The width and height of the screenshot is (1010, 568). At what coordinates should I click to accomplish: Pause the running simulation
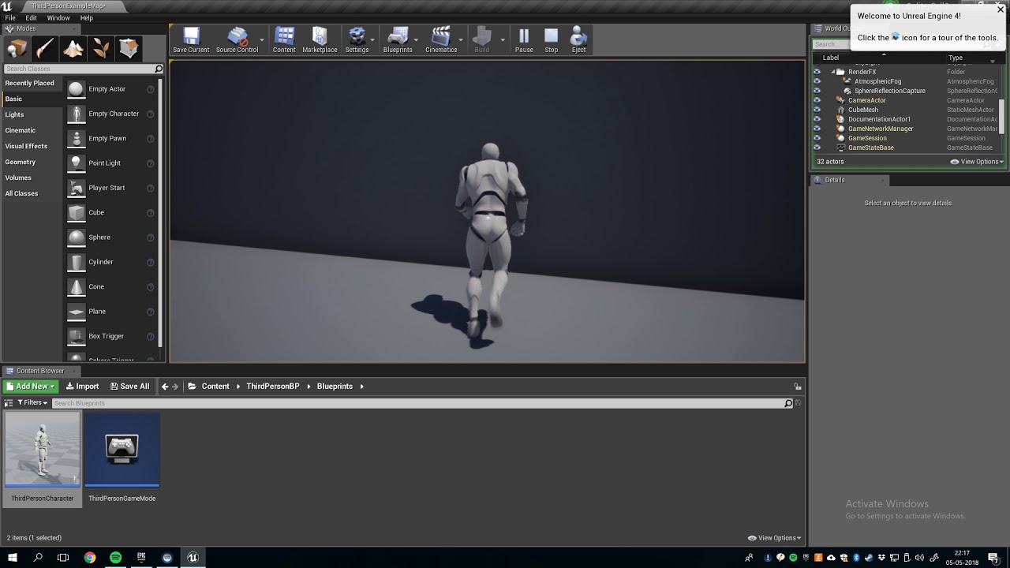[524, 40]
